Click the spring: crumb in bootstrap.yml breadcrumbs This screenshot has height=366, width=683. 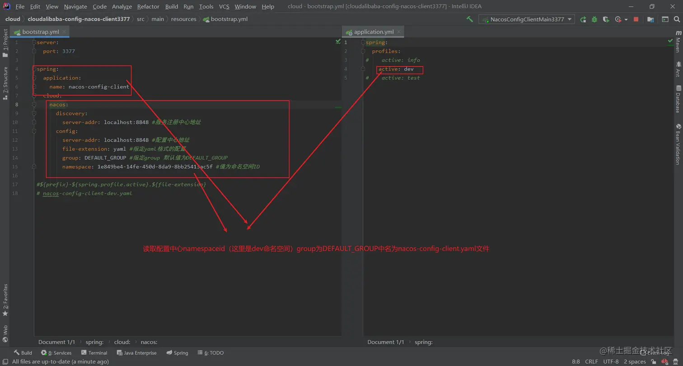coord(94,342)
